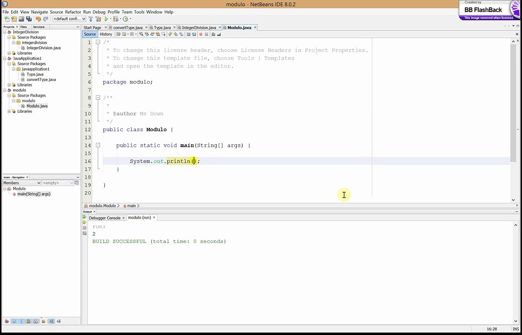Viewport: 522px width, 335px height.
Task: Toggle Sort by Name in Navigator
Action: pyautogui.click(x=52, y=322)
